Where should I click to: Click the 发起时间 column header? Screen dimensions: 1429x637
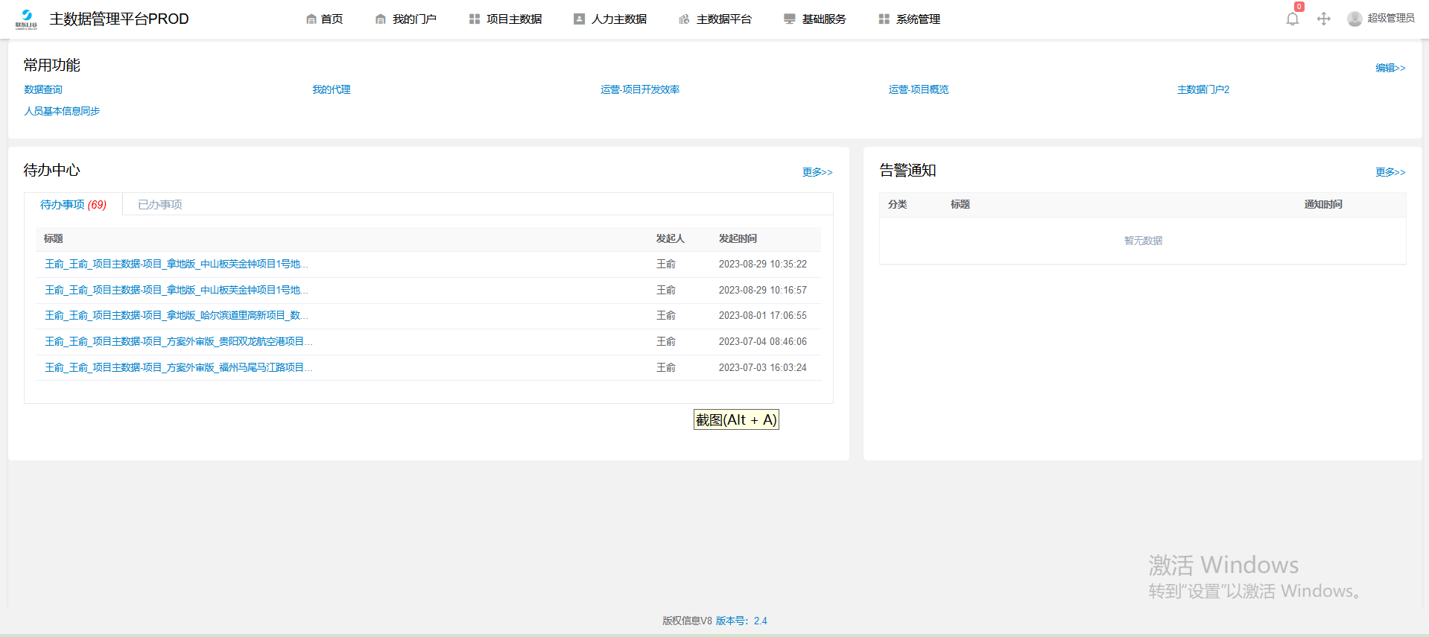pyautogui.click(x=738, y=239)
